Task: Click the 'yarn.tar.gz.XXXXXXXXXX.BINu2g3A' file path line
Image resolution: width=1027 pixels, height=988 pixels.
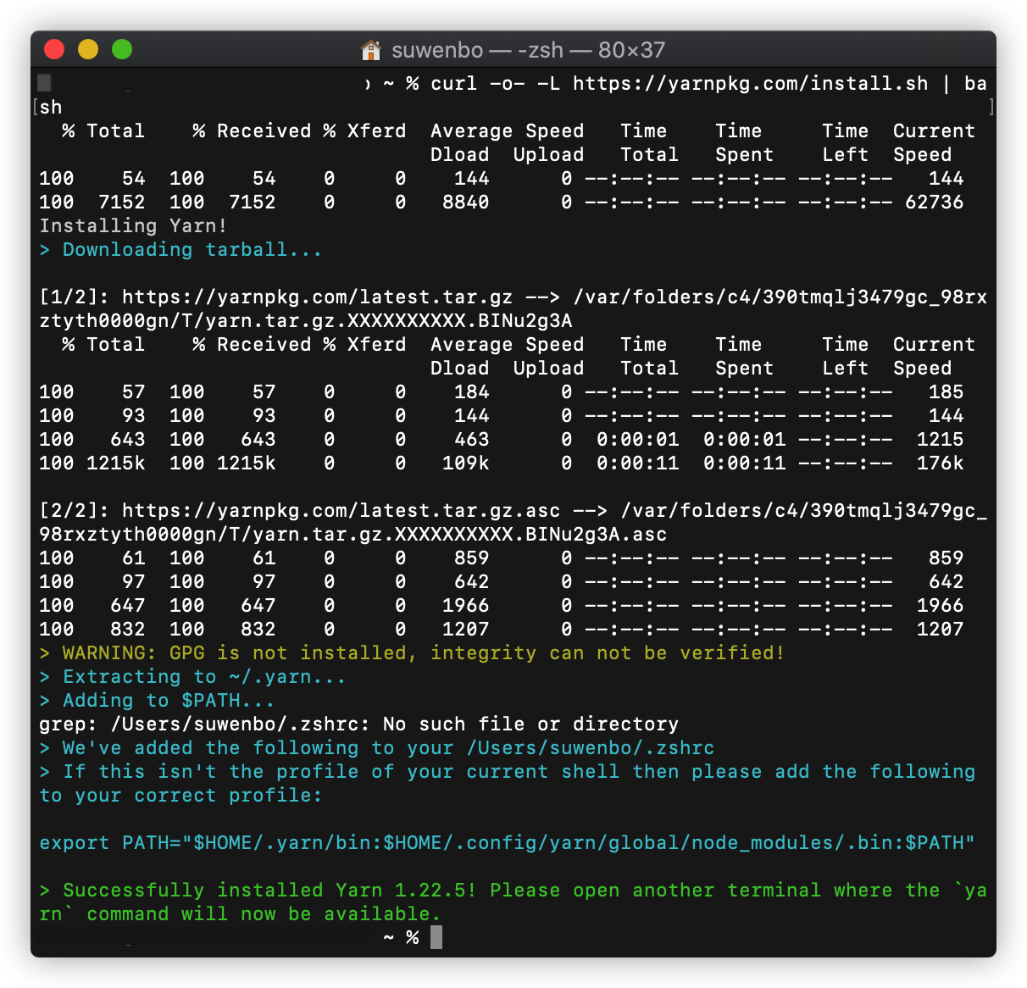Action: [x=305, y=320]
